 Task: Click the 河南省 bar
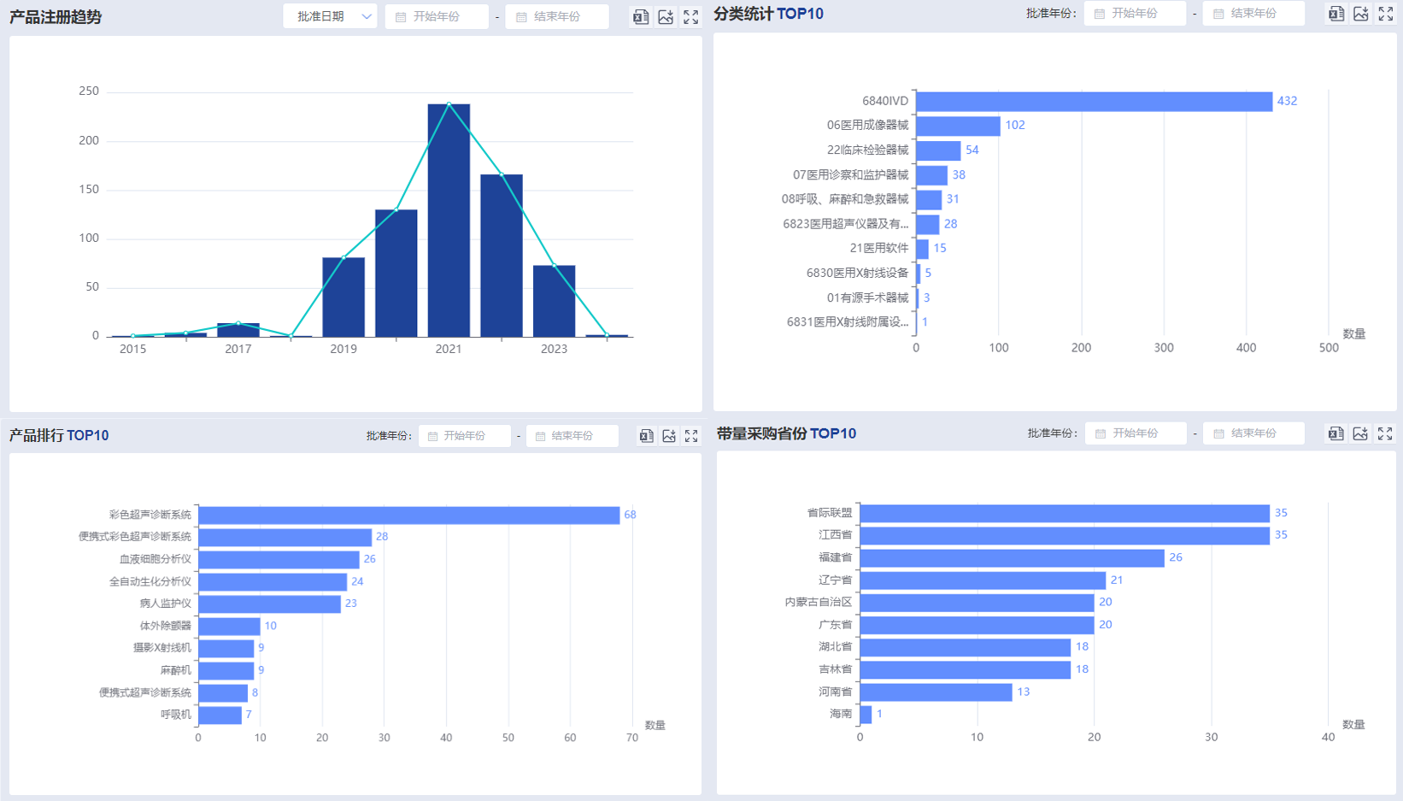[x=936, y=692]
